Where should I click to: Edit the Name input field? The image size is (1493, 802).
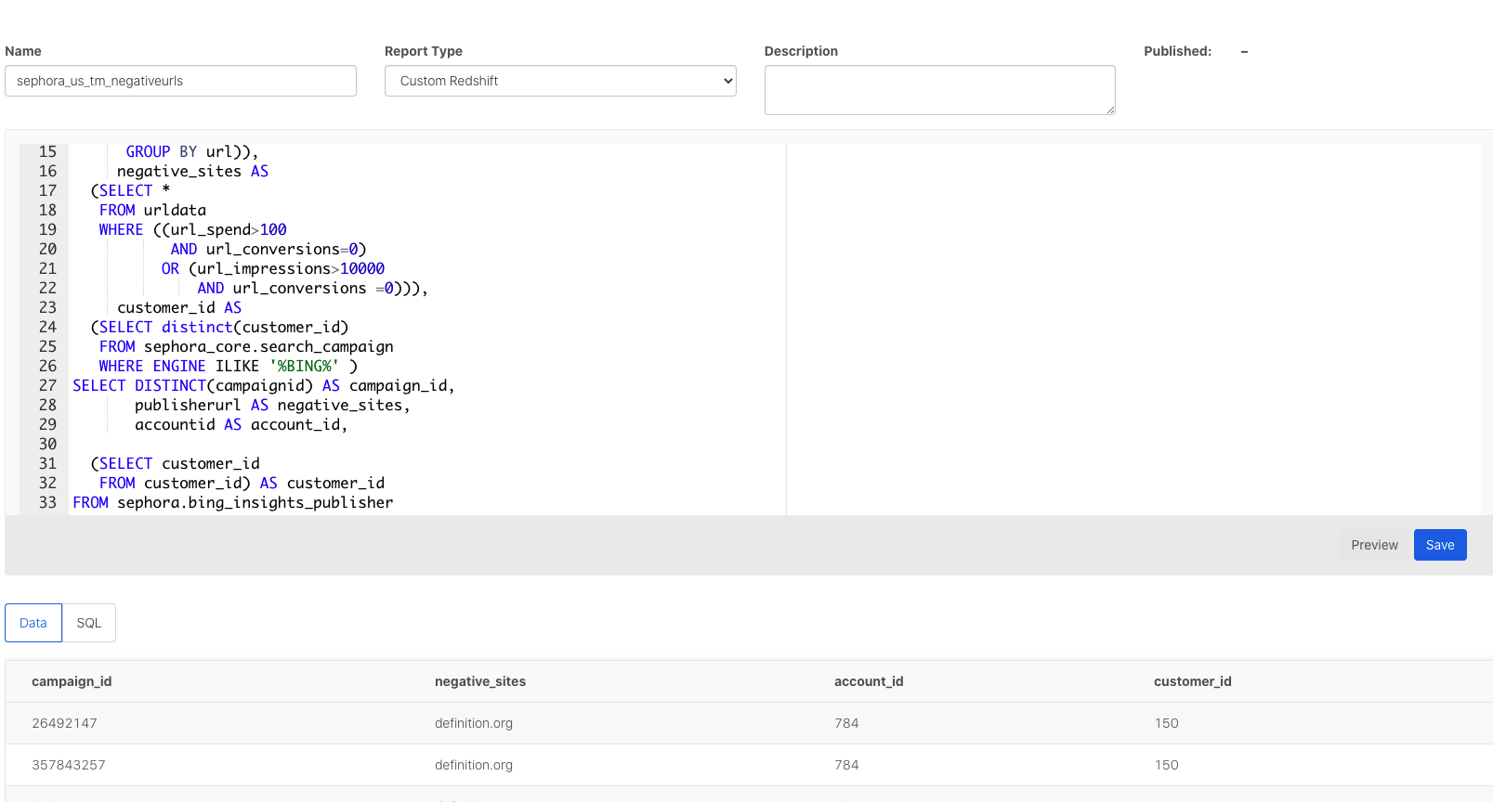click(180, 81)
